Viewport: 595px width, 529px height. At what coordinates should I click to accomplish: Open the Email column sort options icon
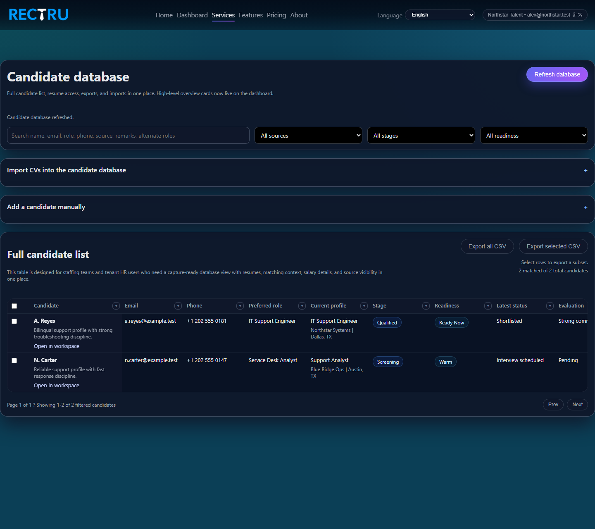(178, 306)
